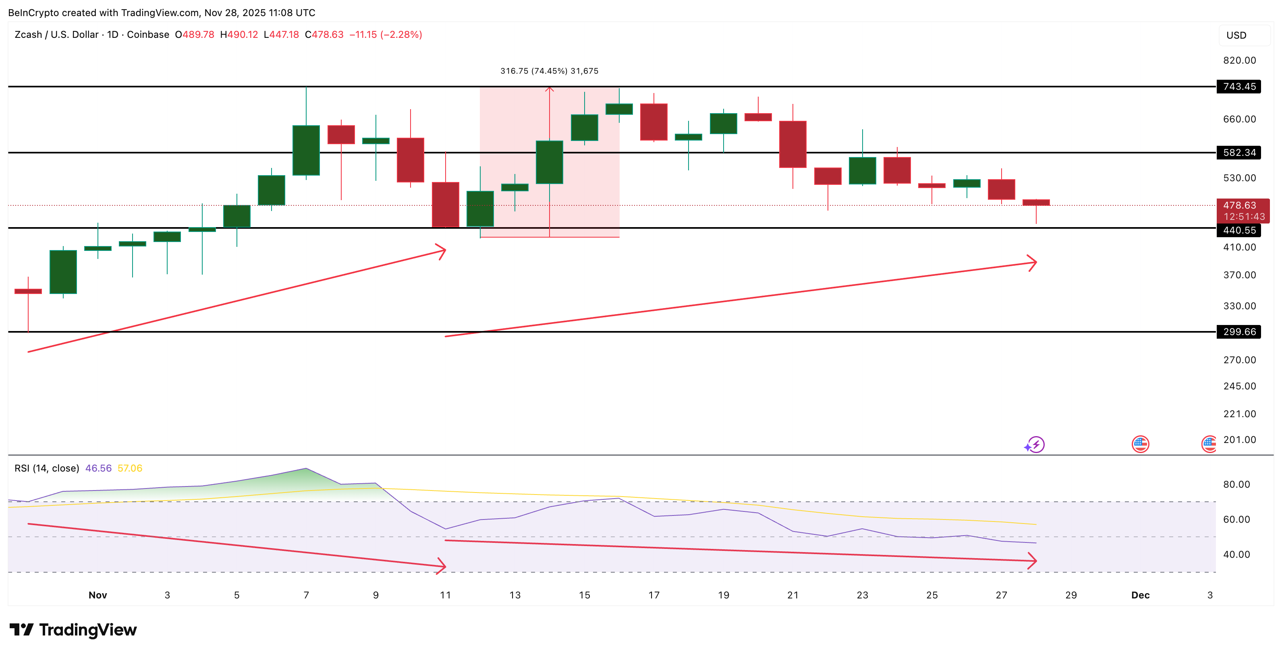The image size is (1282, 654).
Task: Open the first US flag economic event icon
Action: click(1141, 444)
